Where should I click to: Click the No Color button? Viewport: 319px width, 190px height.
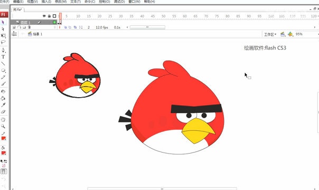4,166
